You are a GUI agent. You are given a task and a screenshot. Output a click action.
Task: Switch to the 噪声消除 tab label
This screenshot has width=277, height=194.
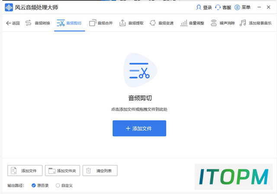[x=227, y=23]
